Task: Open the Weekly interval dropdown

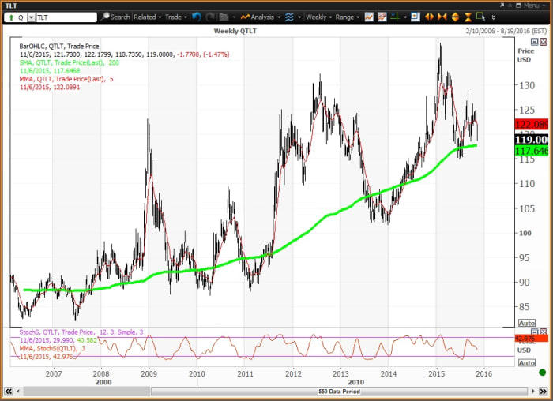Action: tap(318, 16)
